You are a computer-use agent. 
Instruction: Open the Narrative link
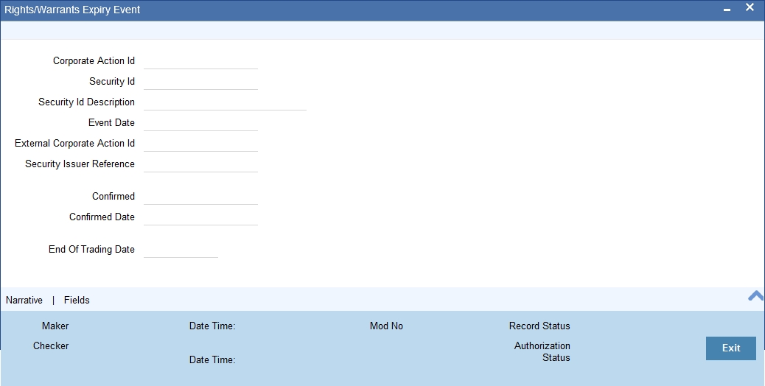click(24, 301)
